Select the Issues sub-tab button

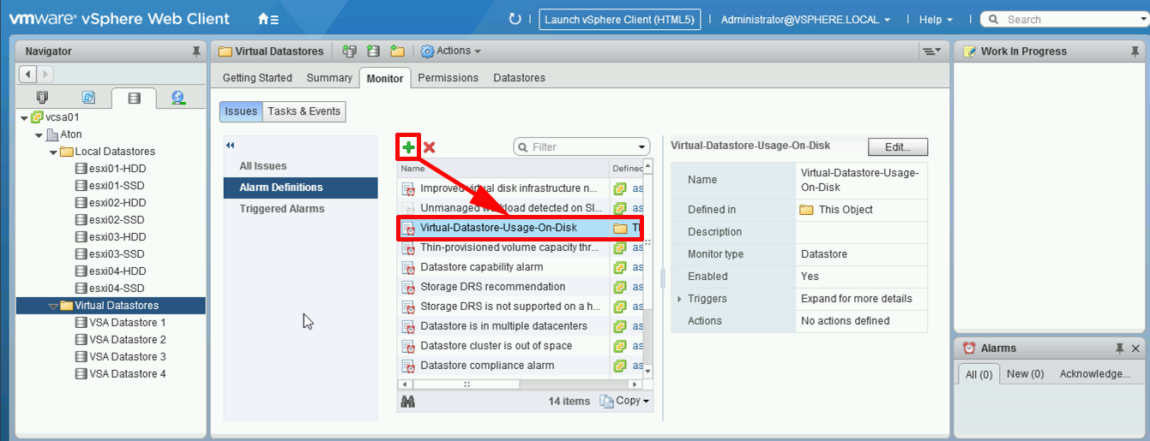(241, 111)
